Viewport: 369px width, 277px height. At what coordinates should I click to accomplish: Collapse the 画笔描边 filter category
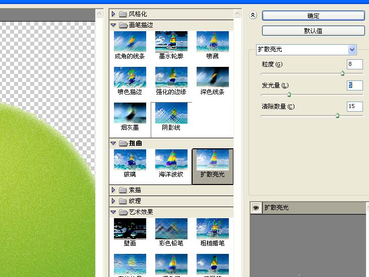[x=113, y=25]
